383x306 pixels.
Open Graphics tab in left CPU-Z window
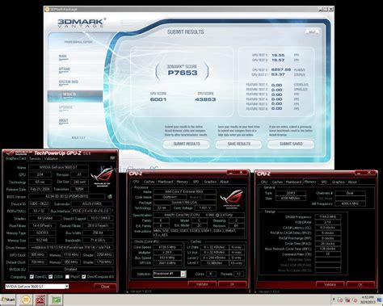(210, 182)
